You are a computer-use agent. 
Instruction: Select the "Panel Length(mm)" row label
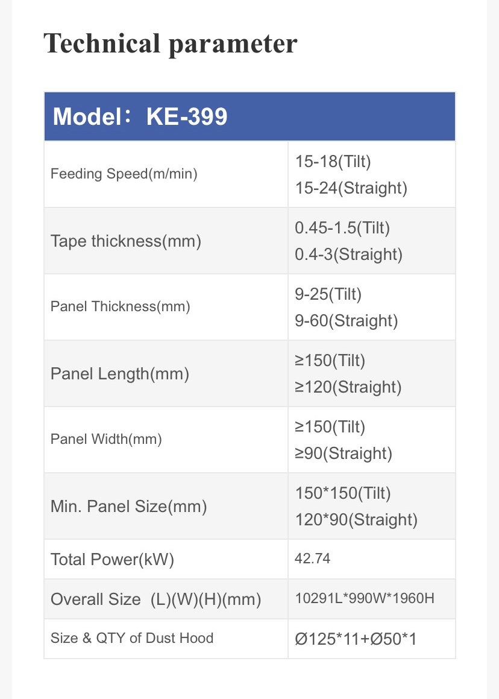[120, 374]
